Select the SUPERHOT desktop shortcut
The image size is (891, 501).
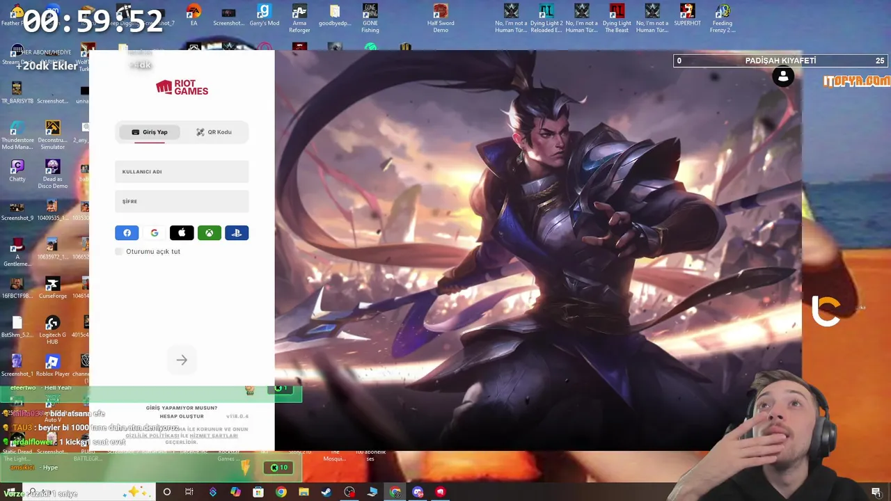(687, 16)
